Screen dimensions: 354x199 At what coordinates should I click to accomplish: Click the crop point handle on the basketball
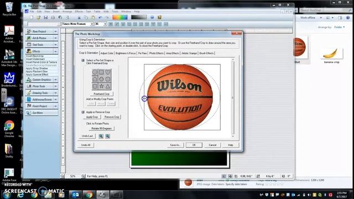point(144,98)
